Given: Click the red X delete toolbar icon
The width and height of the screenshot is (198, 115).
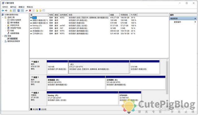Looking at the screenshot, I should click(x=30, y=11).
